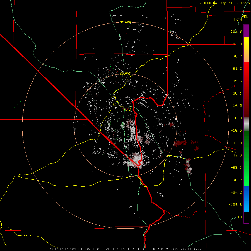Select the 30.1 legend value
The image size is (251, 251).
[x=237, y=93]
